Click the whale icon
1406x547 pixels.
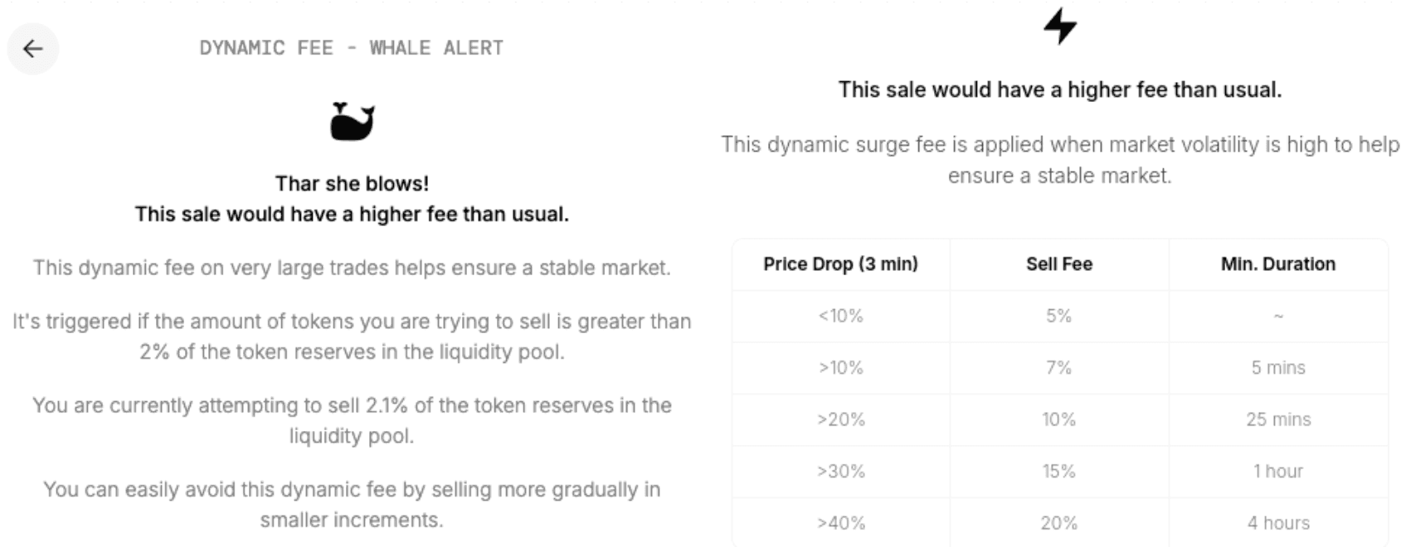pyautogui.click(x=352, y=122)
